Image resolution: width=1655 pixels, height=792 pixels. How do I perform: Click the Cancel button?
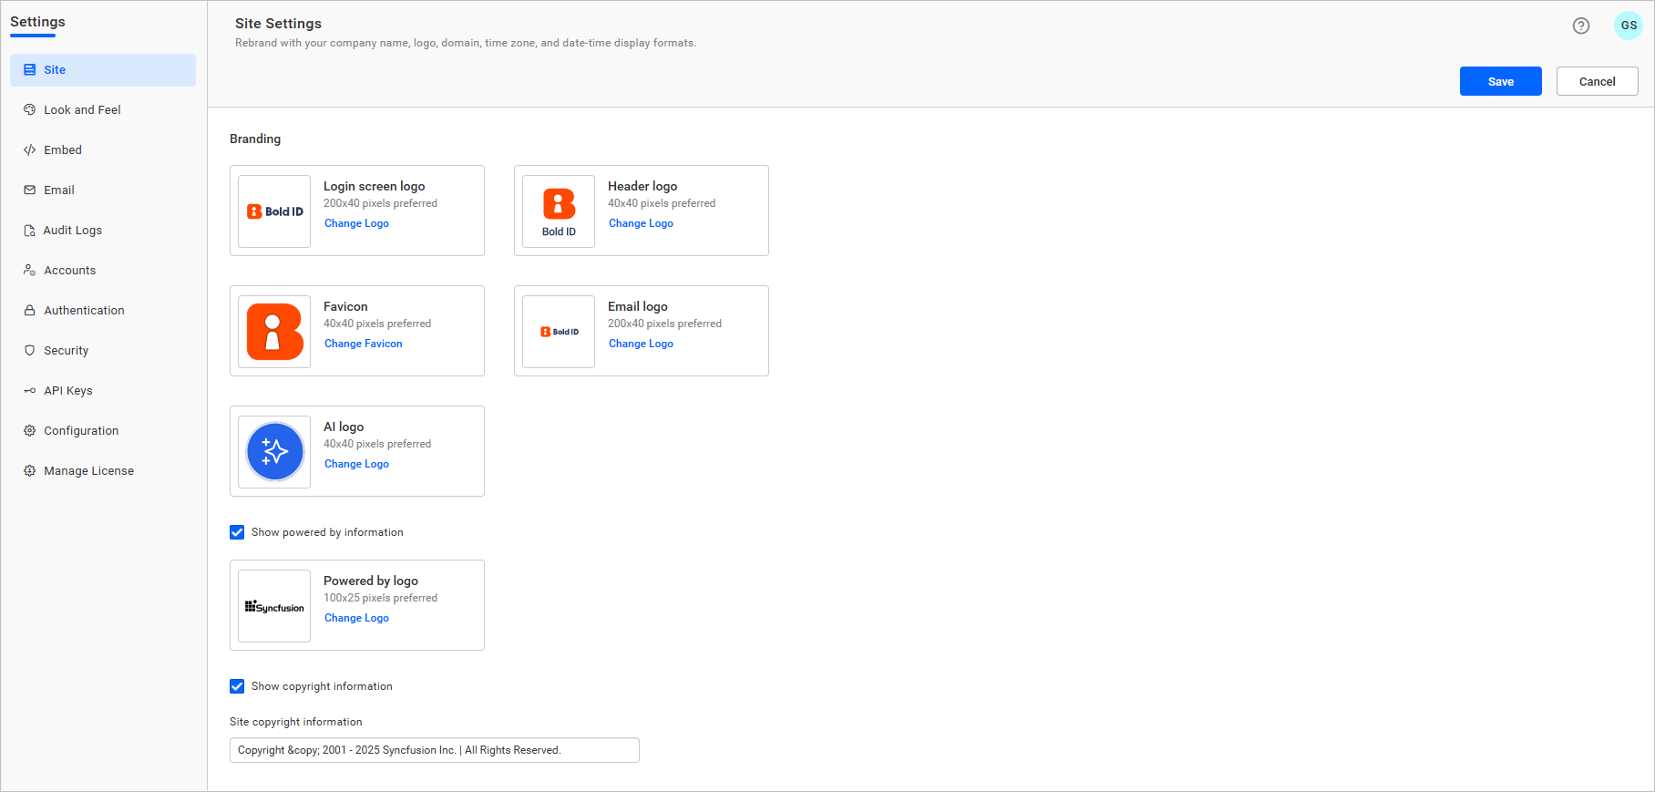click(x=1597, y=81)
